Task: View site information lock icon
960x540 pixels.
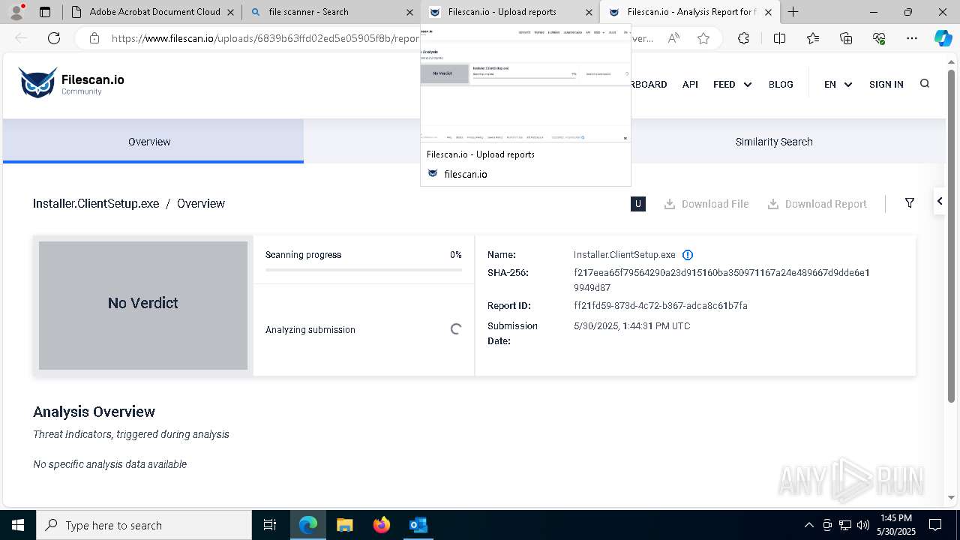Action: pyautogui.click(x=94, y=38)
